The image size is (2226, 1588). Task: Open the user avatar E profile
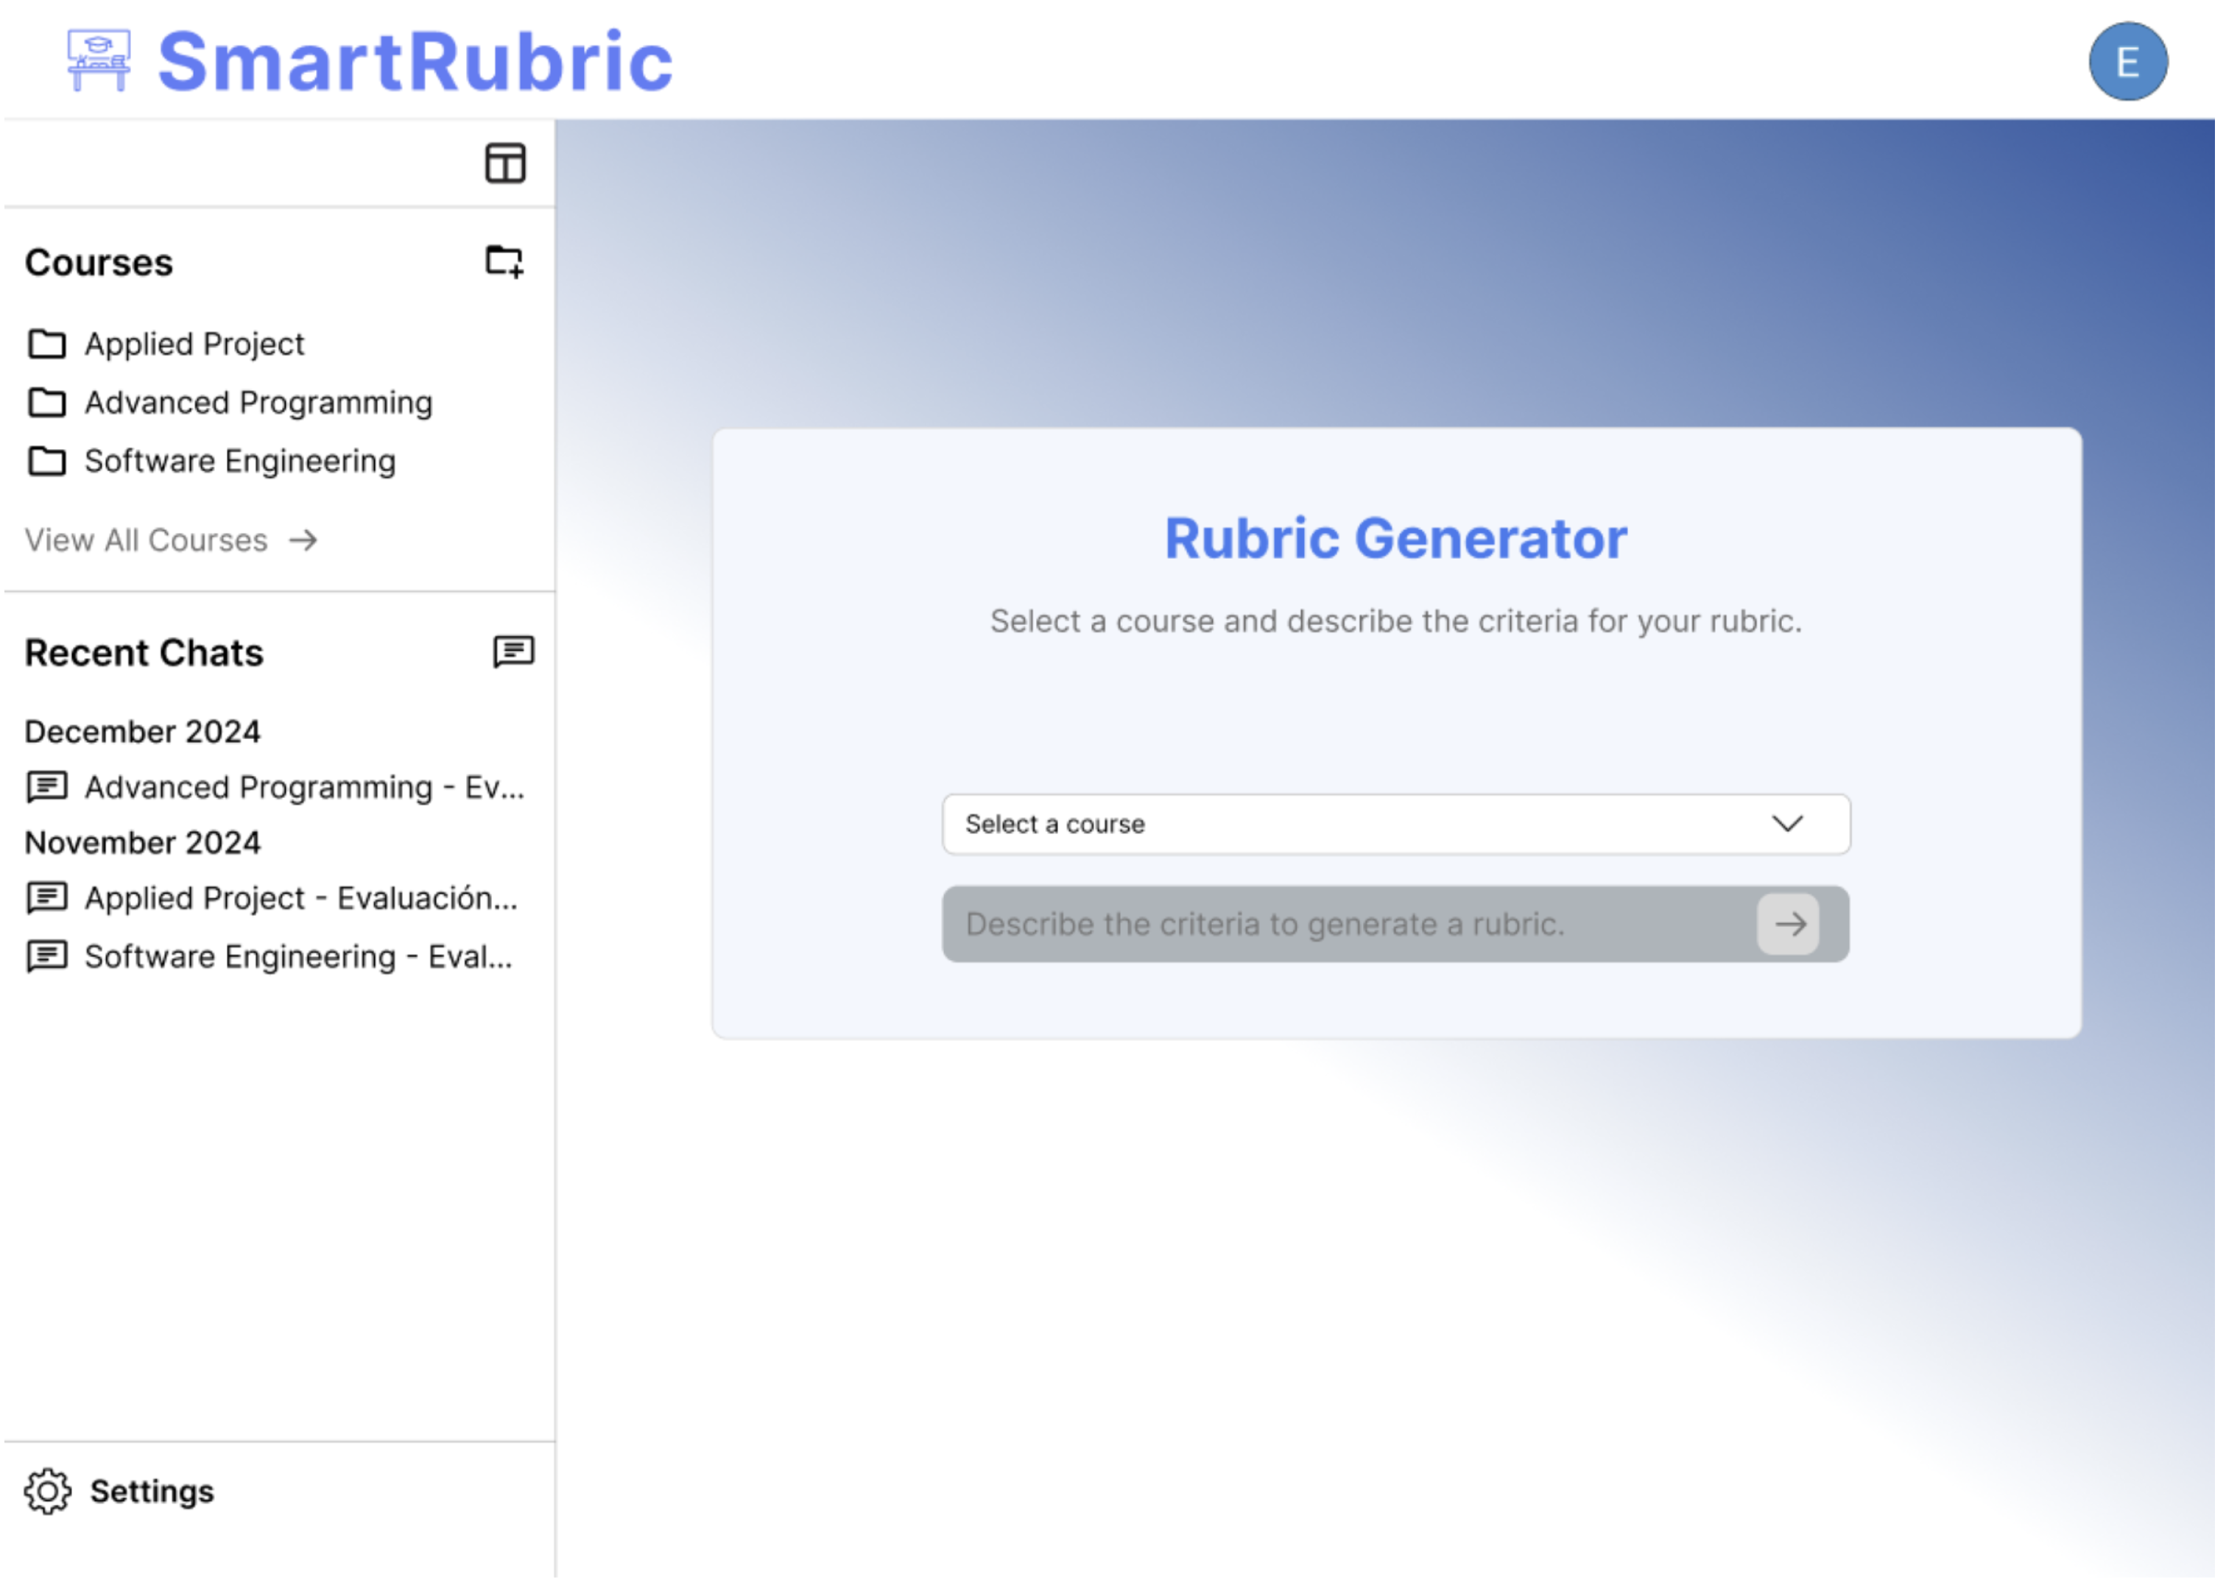tap(2127, 62)
